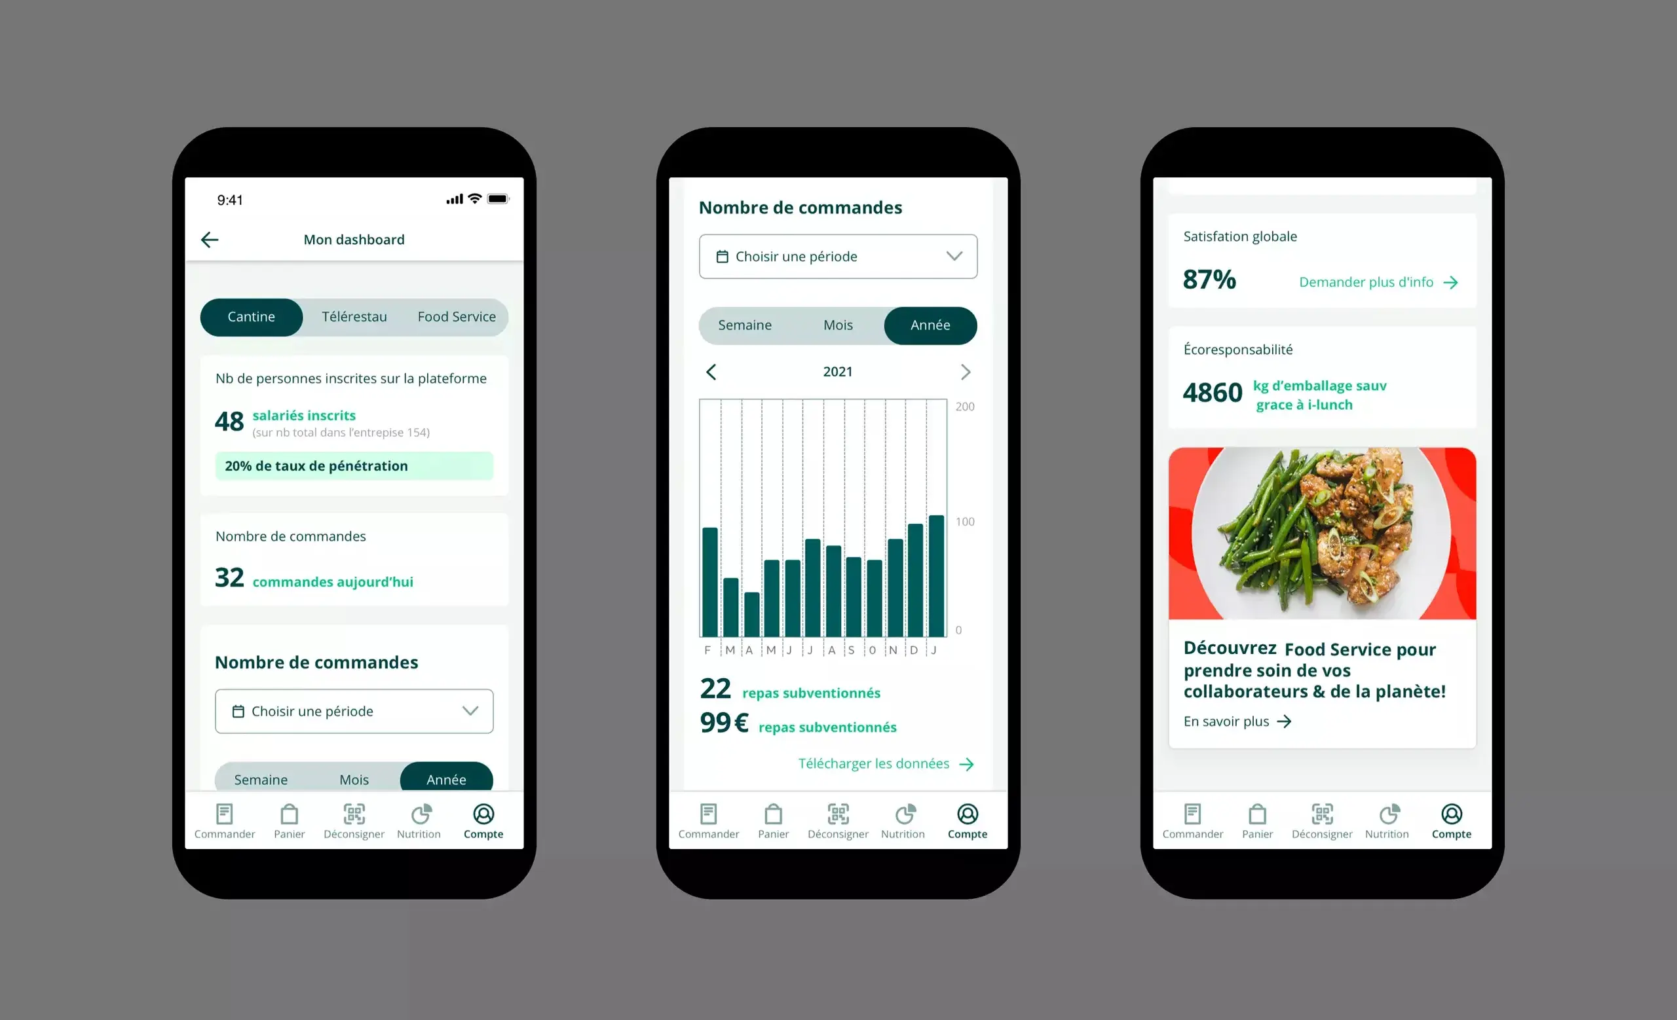Tap the right chevron on 2021 navigation
The image size is (1677, 1020).
(x=964, y=370)
